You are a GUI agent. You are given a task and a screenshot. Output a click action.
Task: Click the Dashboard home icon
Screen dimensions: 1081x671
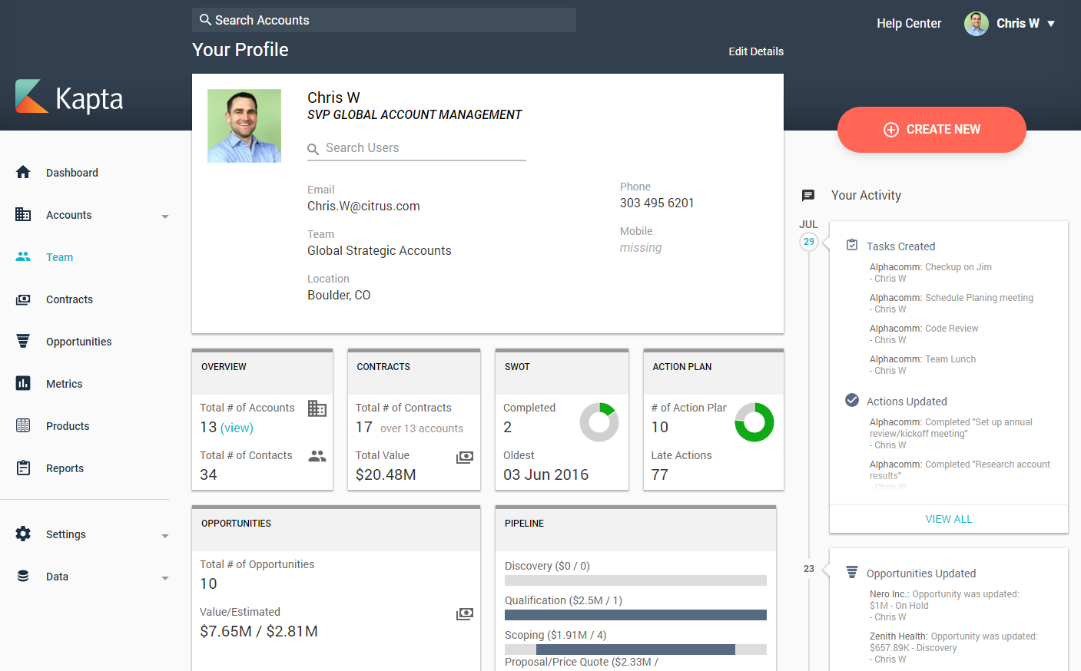coord(23,172)
